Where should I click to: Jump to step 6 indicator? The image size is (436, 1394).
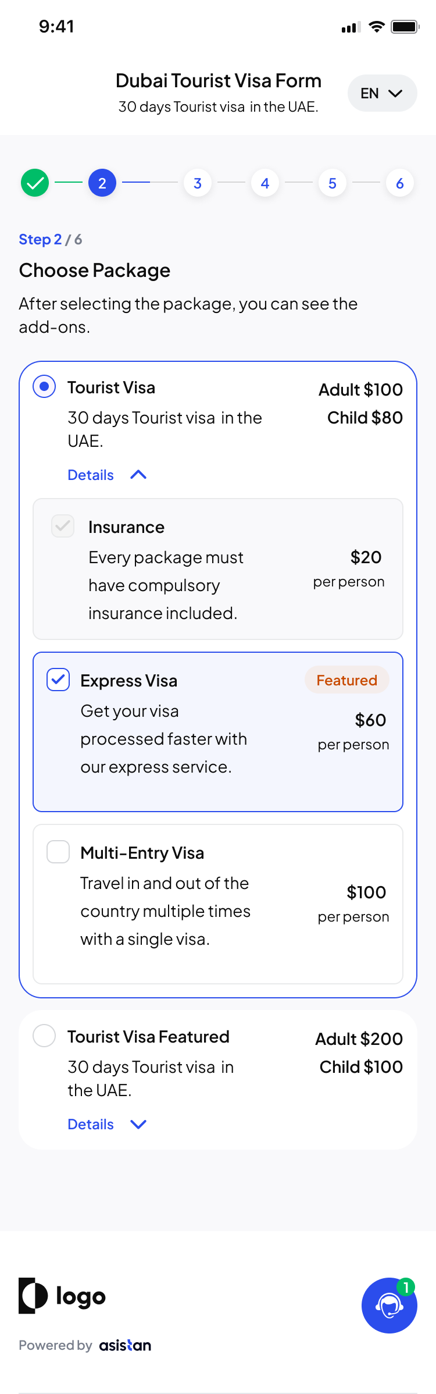[x=400, y=183]
